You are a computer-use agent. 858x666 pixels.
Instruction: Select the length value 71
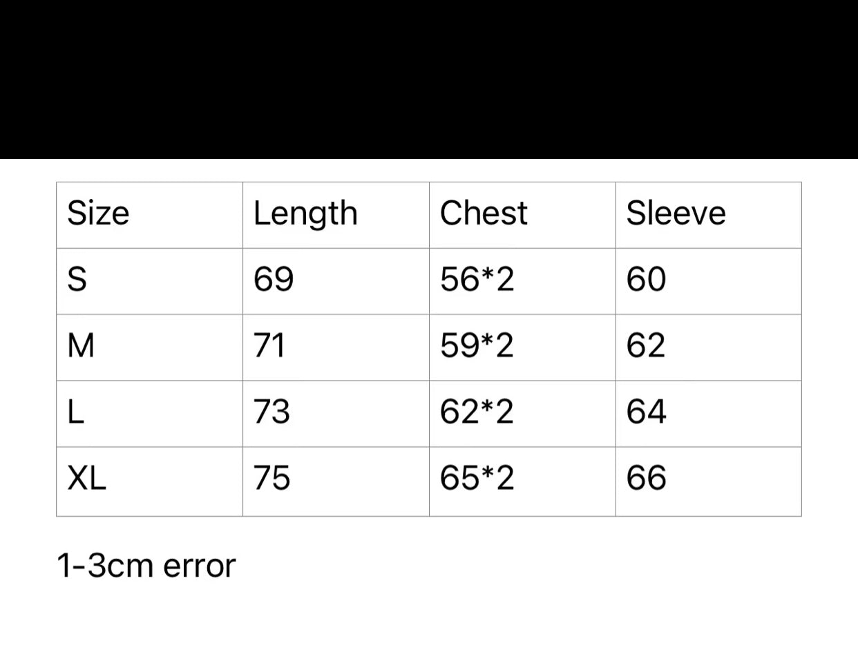tap(269, 345)
